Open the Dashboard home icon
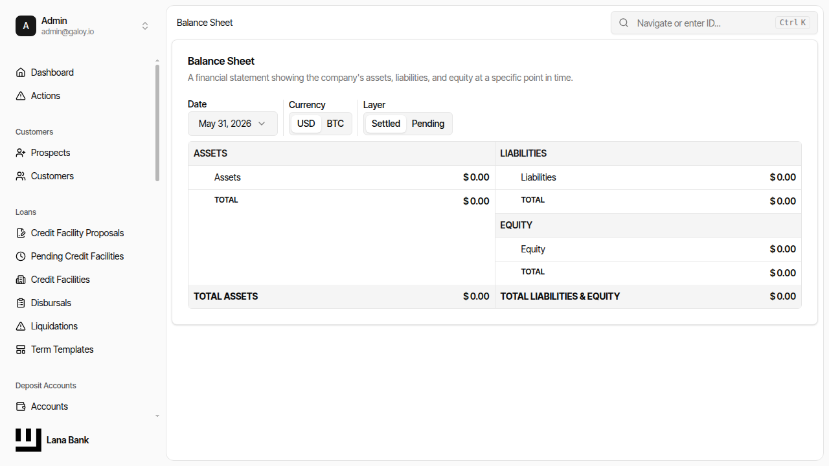829x466 pixels. 21,72
